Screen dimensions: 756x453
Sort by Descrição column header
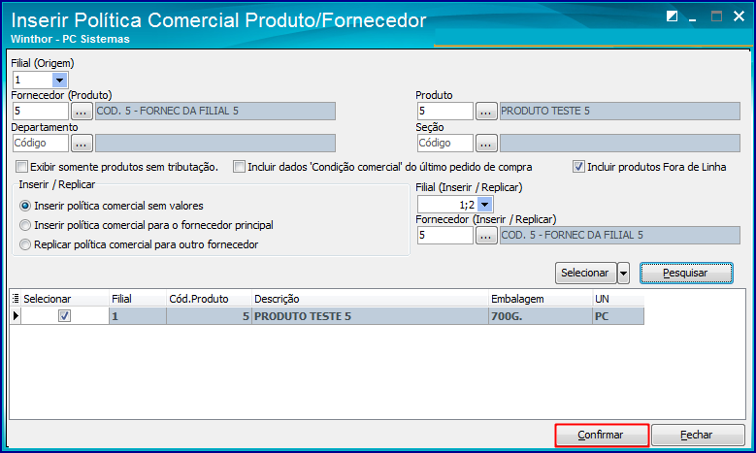(371, 299)
